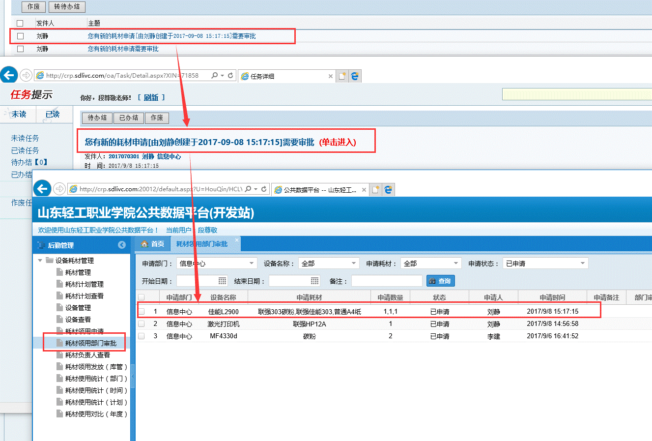Screen dimensions: 652x441
Task: Open 设备管理 tree item
Action: click(x=78, y=308)
